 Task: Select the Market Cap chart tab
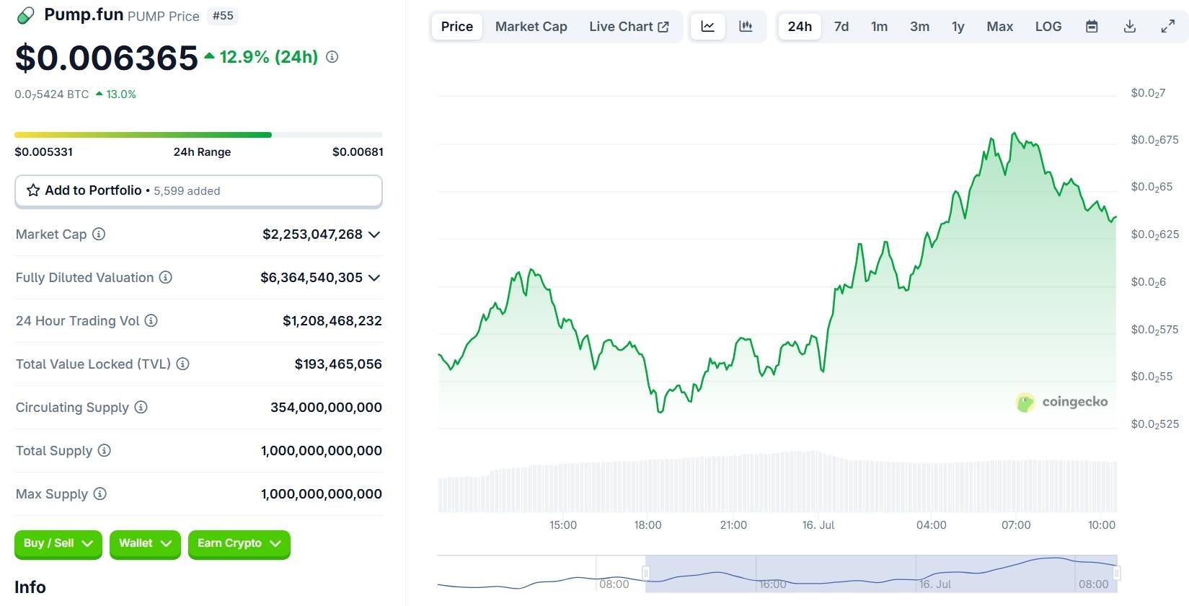531,27
